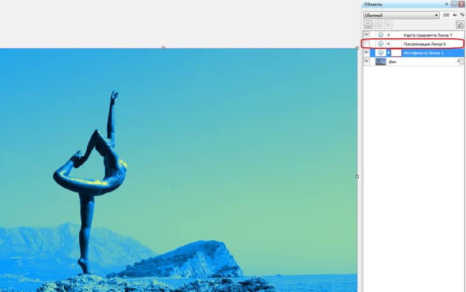
Task: Expand the Объекты docker flyout arrows
Action: click(446, 4)
